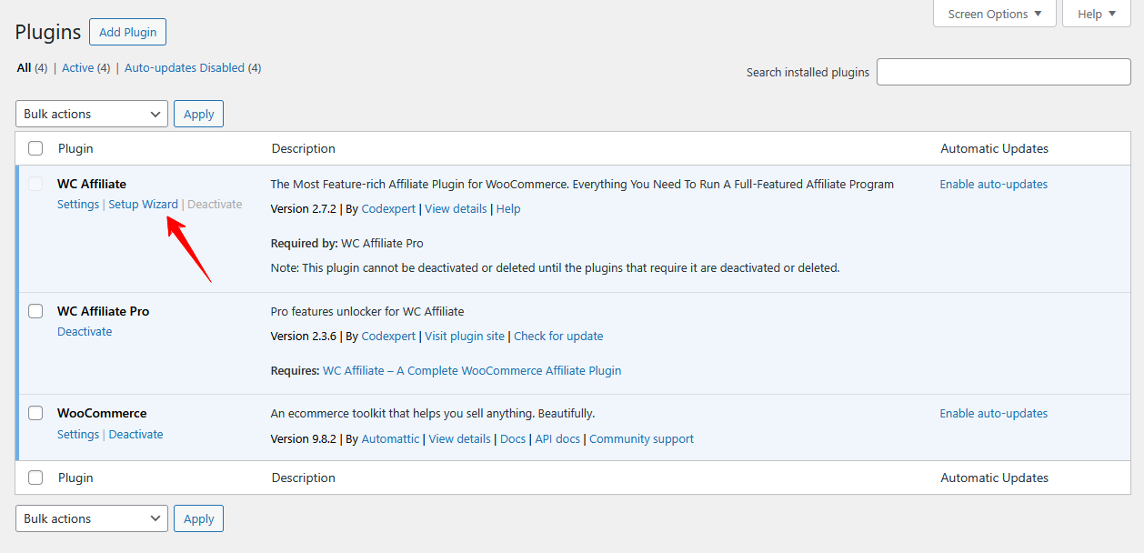Expand the Help tab
This screenshot has height=553, width=1144.
[x=1097, y=14]
